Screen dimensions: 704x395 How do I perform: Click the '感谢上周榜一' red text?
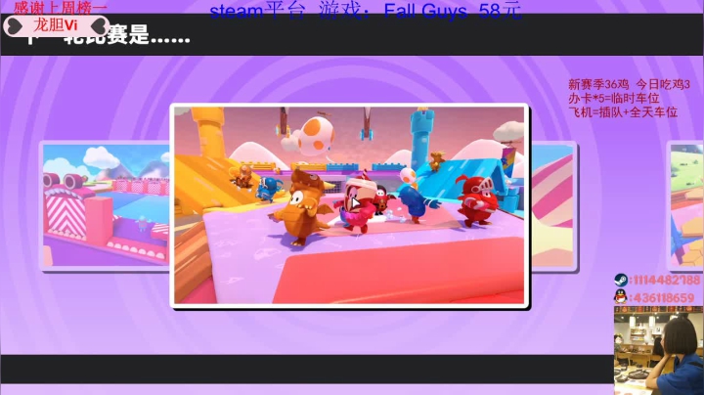coord(61,8)
